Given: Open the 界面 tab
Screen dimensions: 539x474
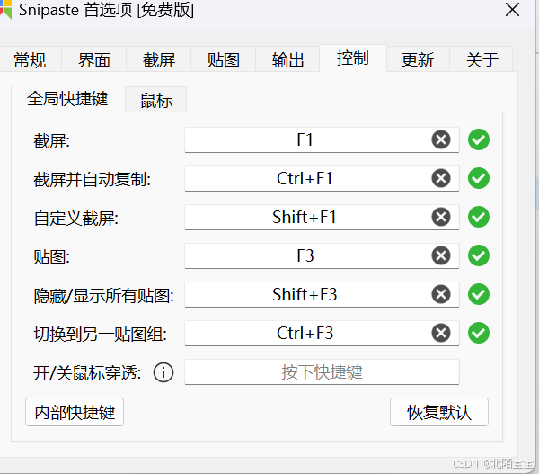Looking at the screenshot, I should [x=94, y=60].
